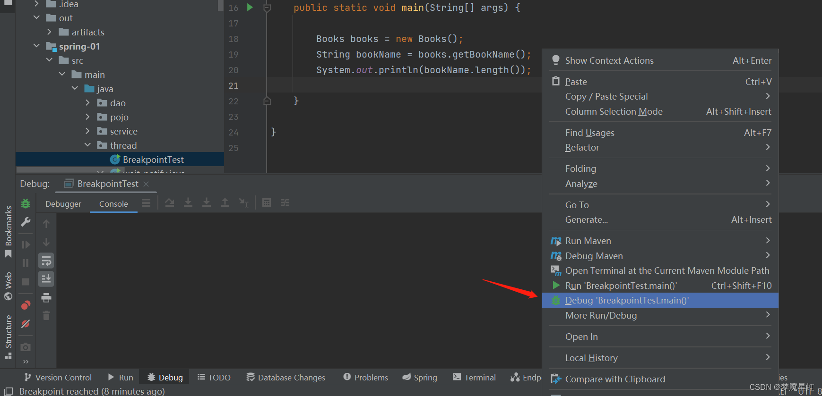Open the Bookmarks side panel

[8, 231]
